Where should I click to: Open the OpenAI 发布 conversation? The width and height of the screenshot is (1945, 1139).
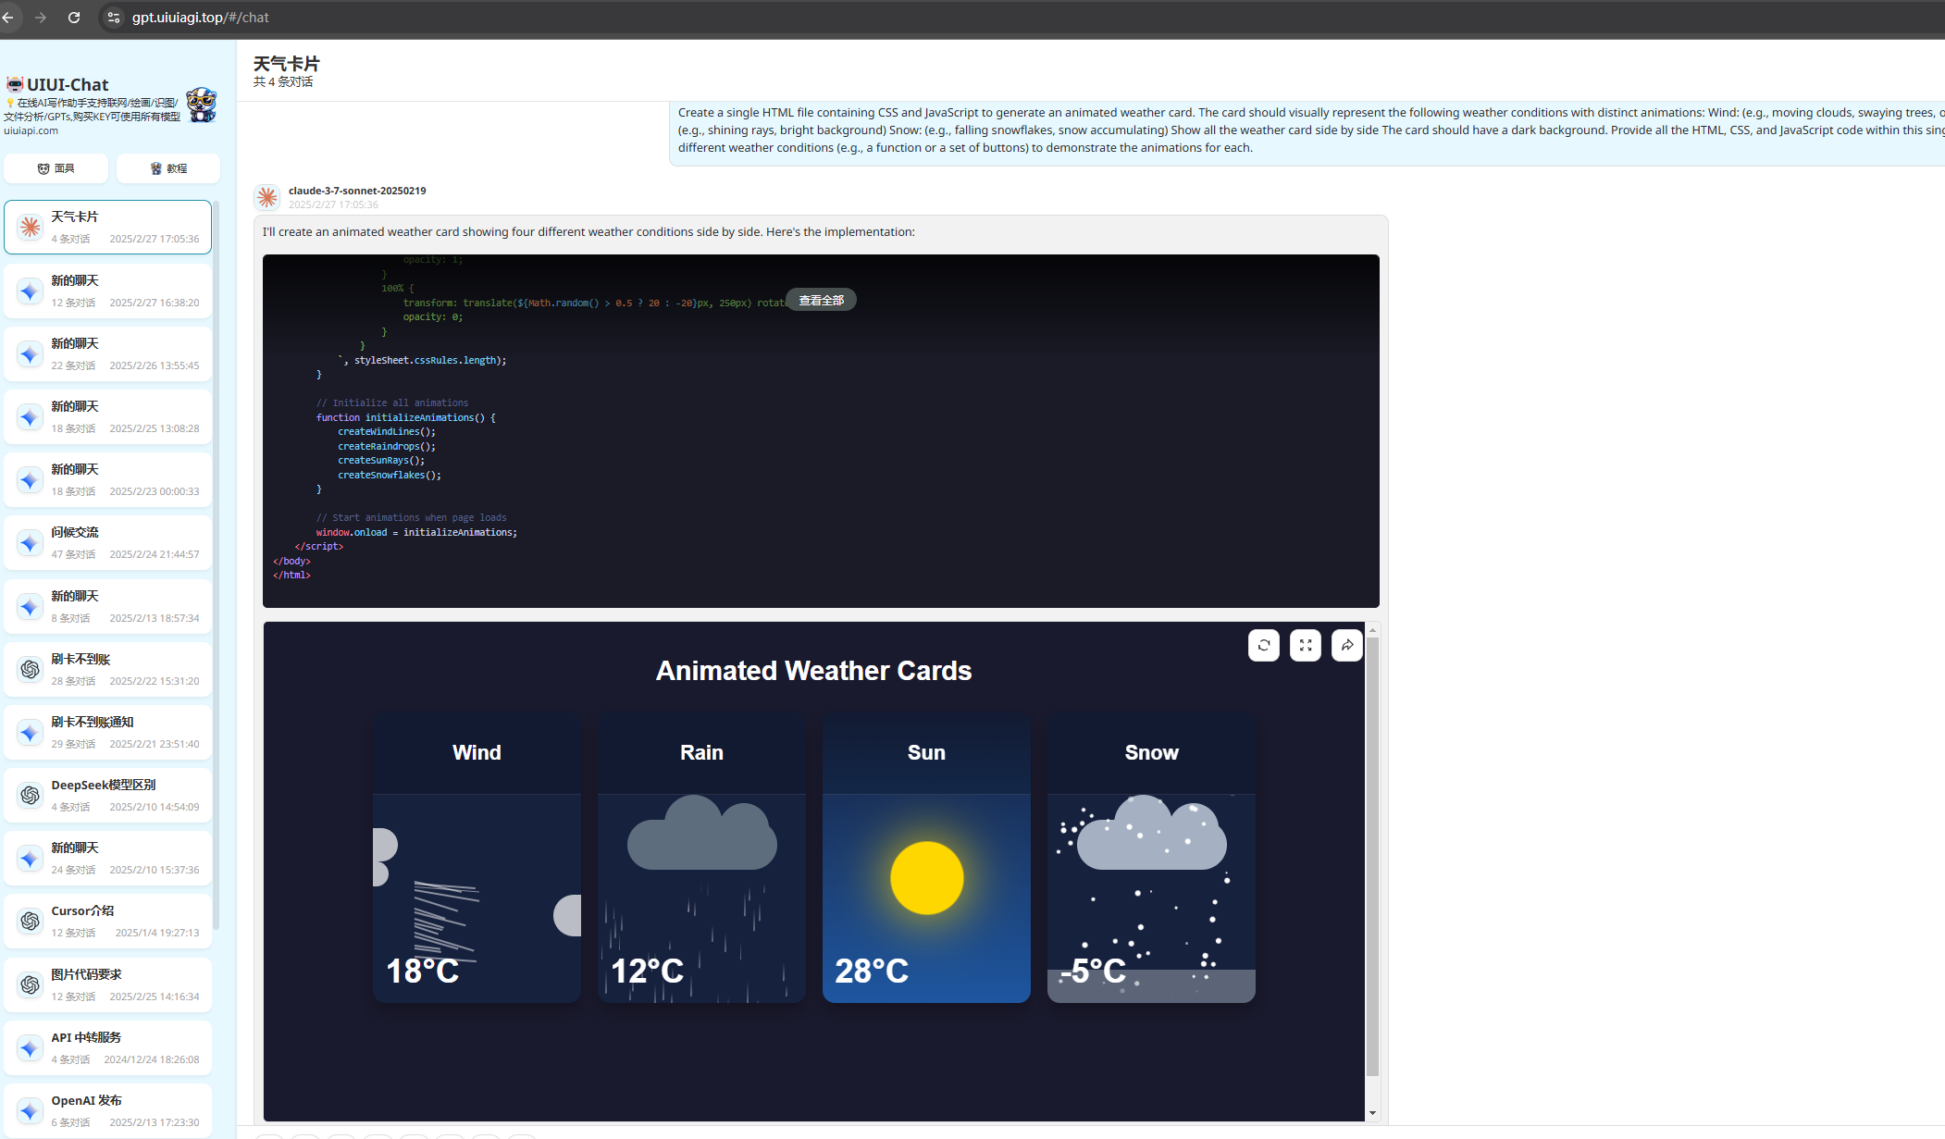[x=108, y=1110]
